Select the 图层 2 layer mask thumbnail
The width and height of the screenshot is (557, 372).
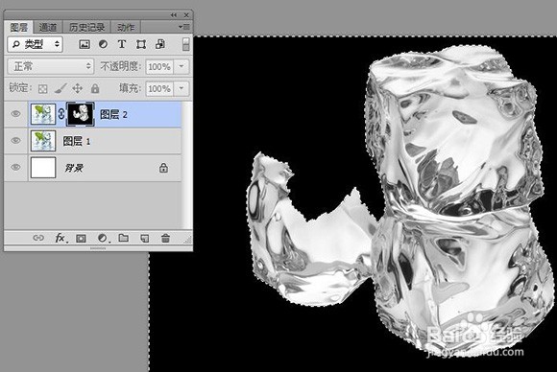[x=81, y=114]
